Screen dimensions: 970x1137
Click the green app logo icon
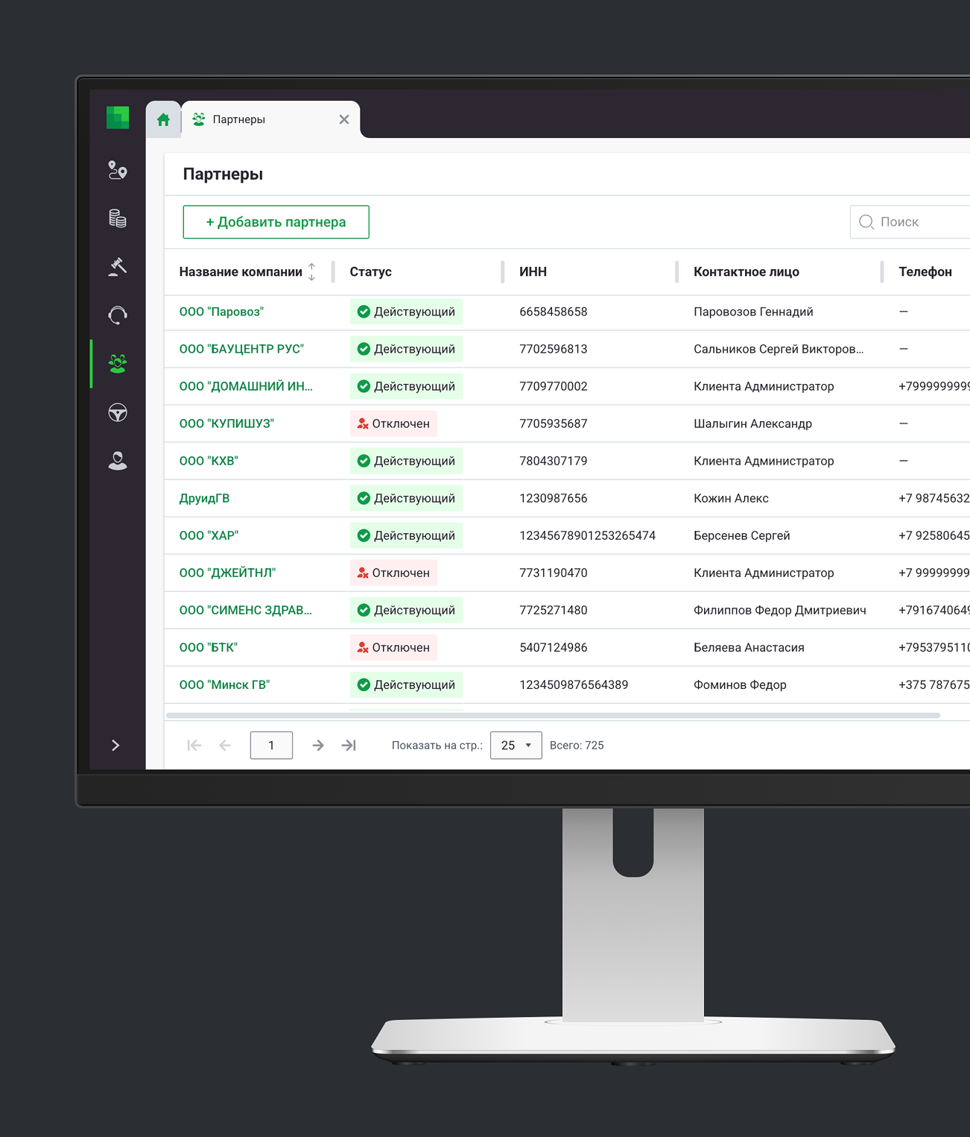pos(118,118)
